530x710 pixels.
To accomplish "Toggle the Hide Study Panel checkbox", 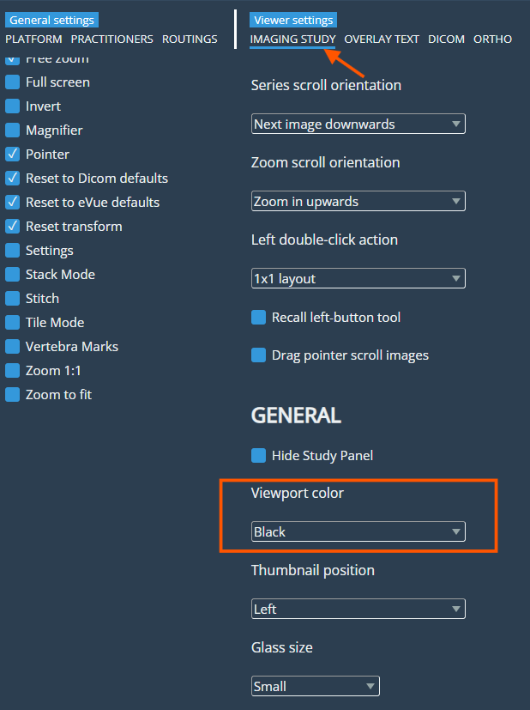I will click(x=258, y=456).
